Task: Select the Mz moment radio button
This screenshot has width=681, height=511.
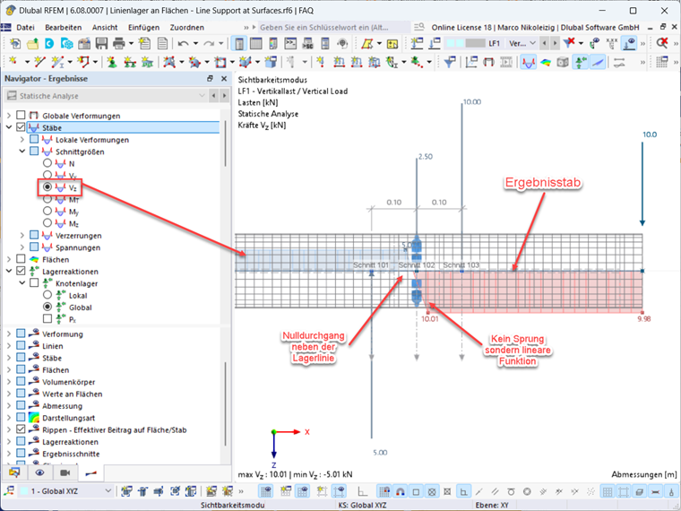Action: (x=47, y=223)
